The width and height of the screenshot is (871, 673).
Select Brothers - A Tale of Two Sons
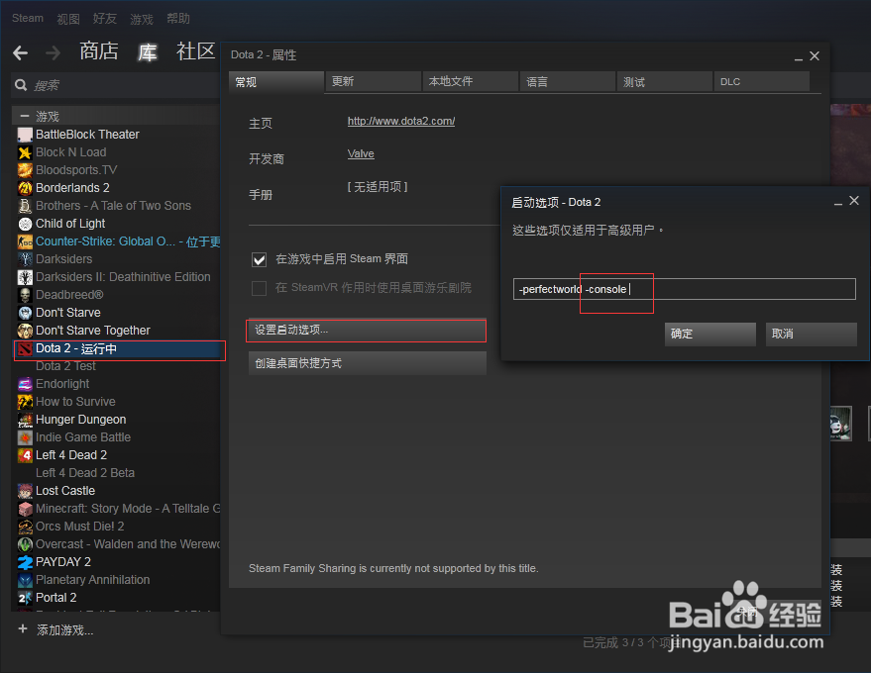point(113,206)
